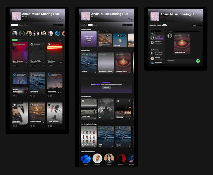The image size is (213, 175).
Task: Click the 'Feelin Moody?' heading
Action: [x=106, y=82]
